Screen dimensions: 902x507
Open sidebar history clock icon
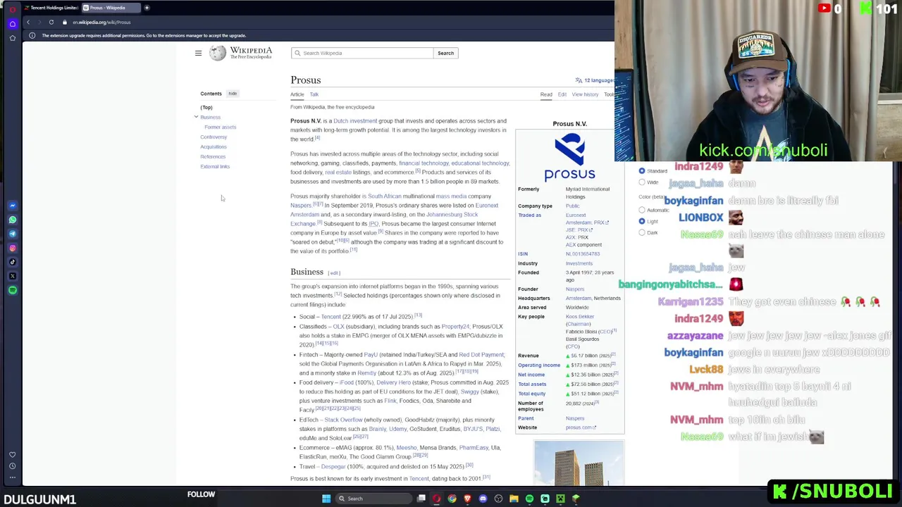13,466
